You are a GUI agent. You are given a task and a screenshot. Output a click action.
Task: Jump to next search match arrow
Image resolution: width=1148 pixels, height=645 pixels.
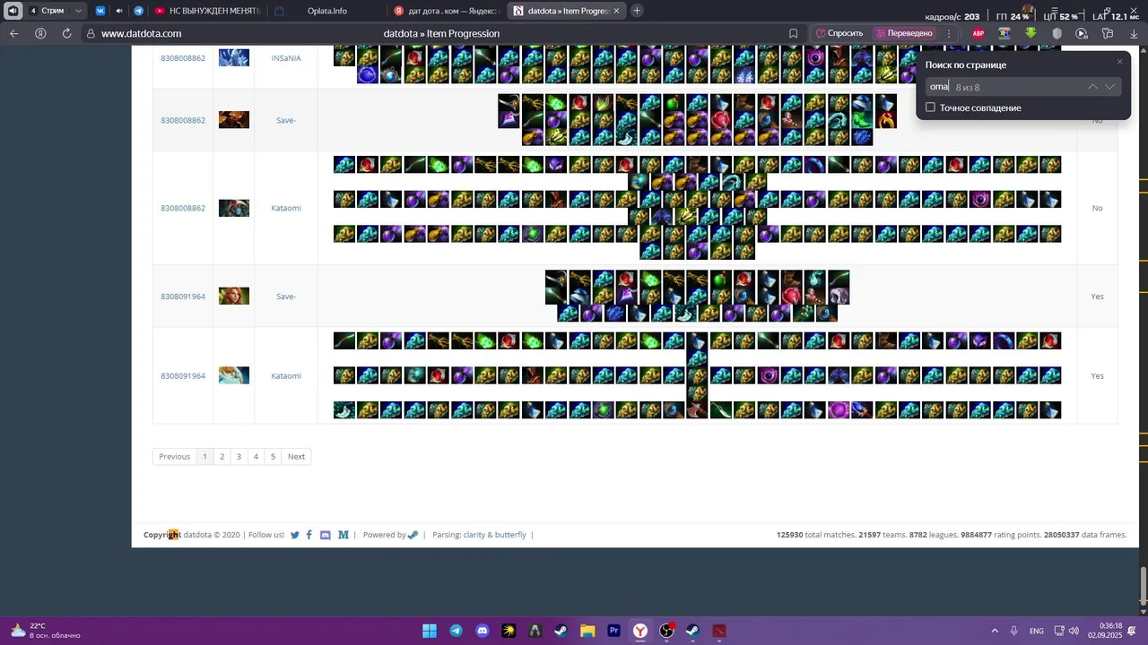point(1110,87)
